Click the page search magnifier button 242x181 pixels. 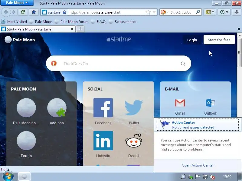tap(183, 64)
